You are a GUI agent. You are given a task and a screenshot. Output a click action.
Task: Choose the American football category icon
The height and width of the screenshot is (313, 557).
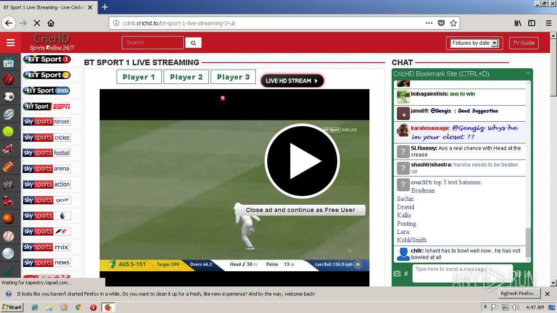8,166
